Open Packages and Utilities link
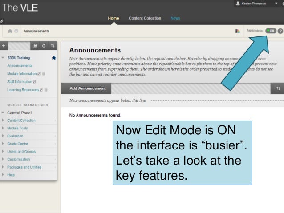 (24, 167)
